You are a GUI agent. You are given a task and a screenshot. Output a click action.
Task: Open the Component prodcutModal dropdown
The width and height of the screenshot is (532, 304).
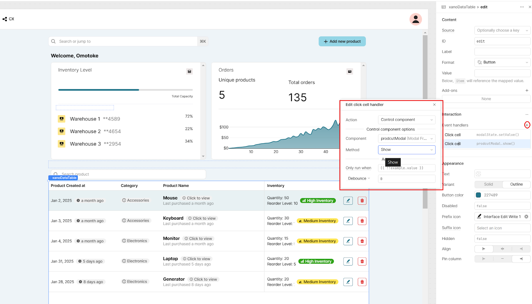407,138
